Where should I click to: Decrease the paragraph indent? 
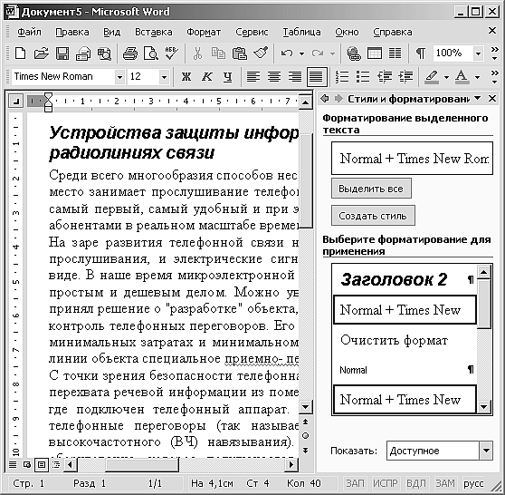tap(385, 77)
